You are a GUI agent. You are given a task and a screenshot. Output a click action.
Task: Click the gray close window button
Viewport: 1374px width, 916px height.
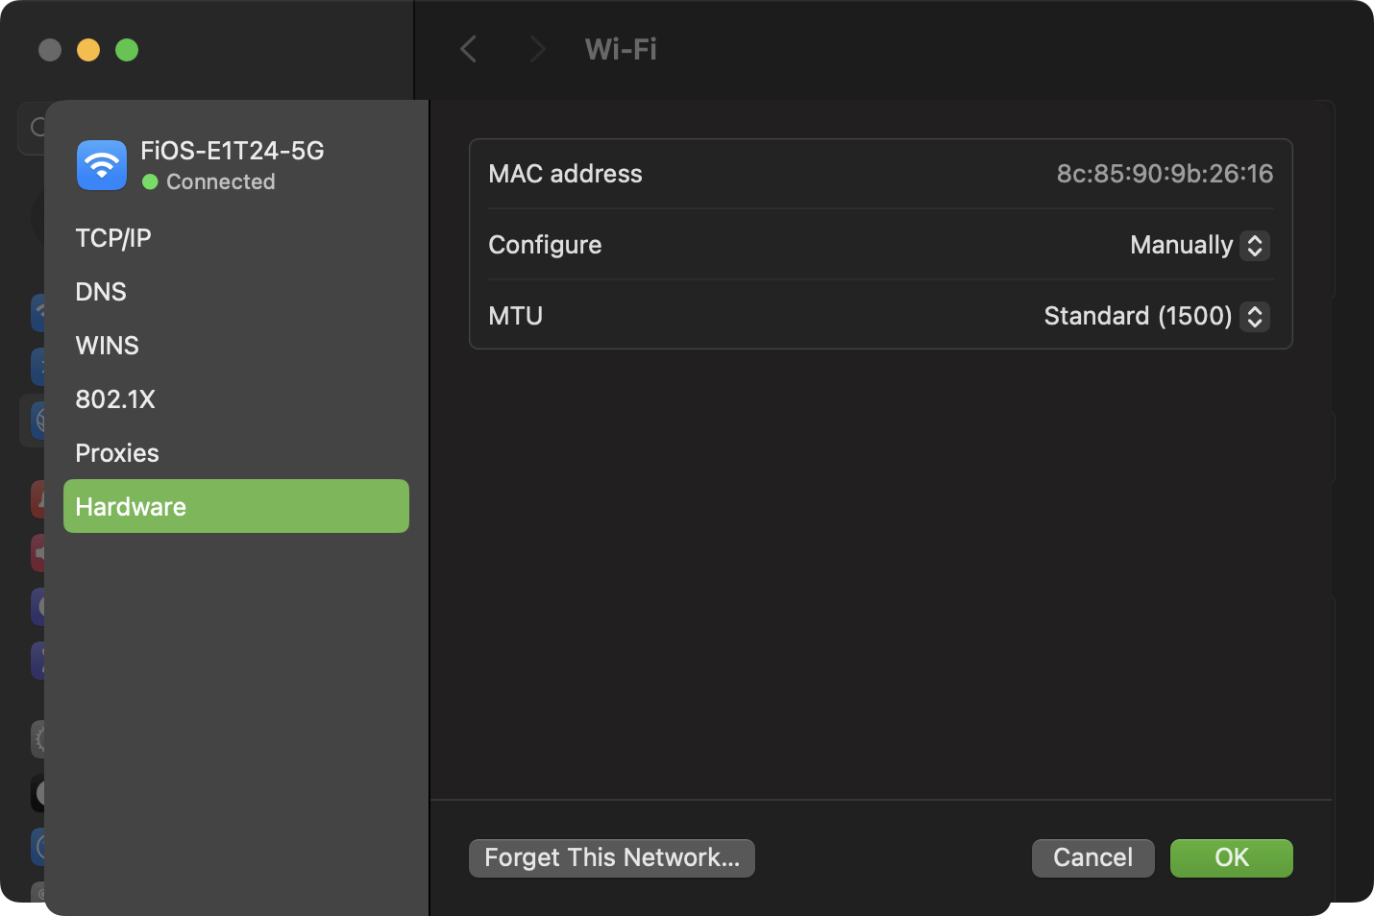50,50
